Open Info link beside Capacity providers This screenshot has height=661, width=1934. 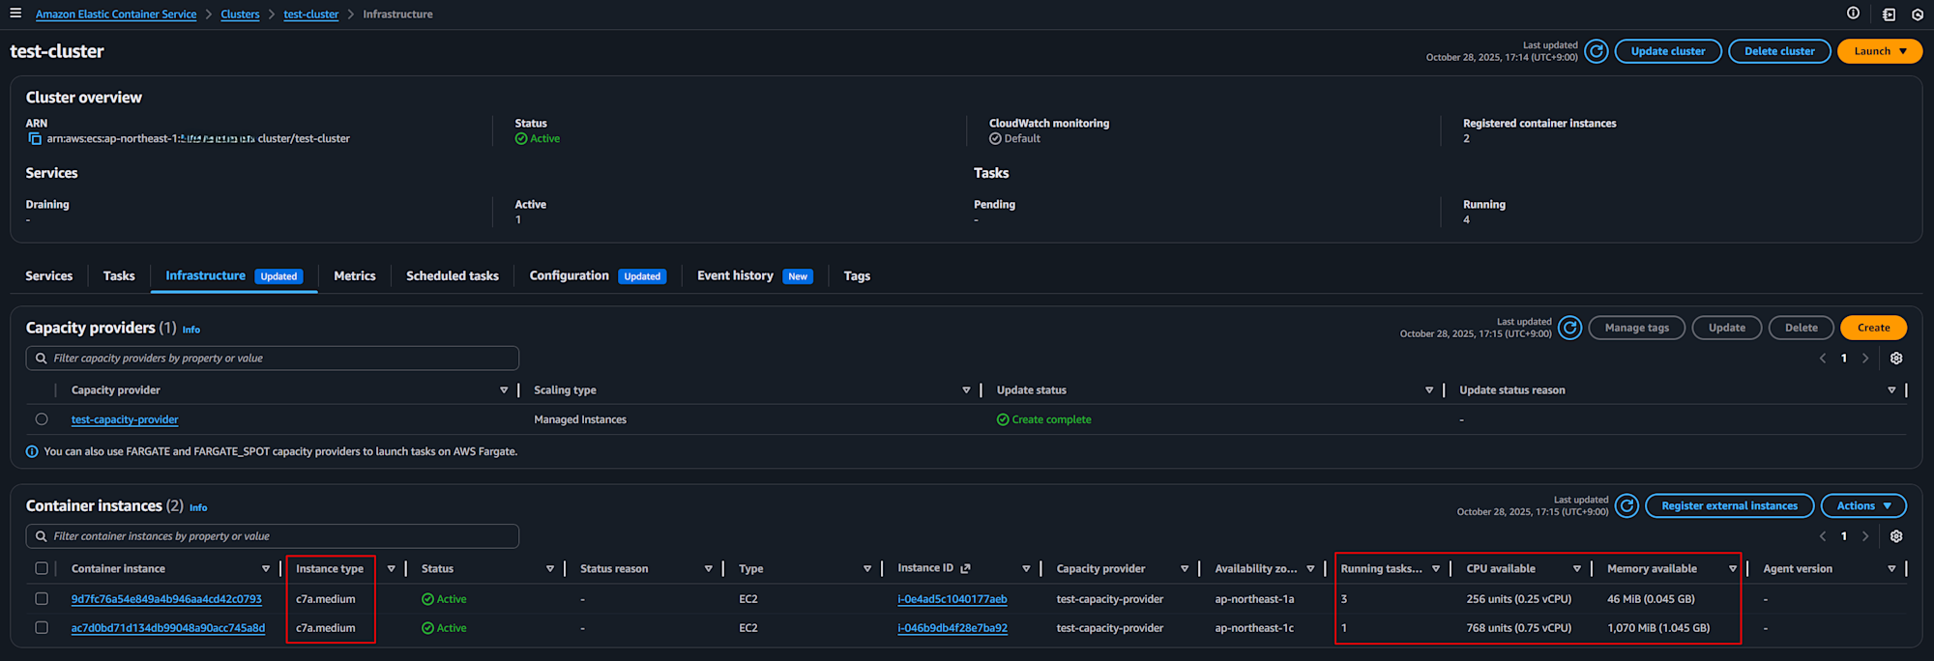click(x=191, y=330)
